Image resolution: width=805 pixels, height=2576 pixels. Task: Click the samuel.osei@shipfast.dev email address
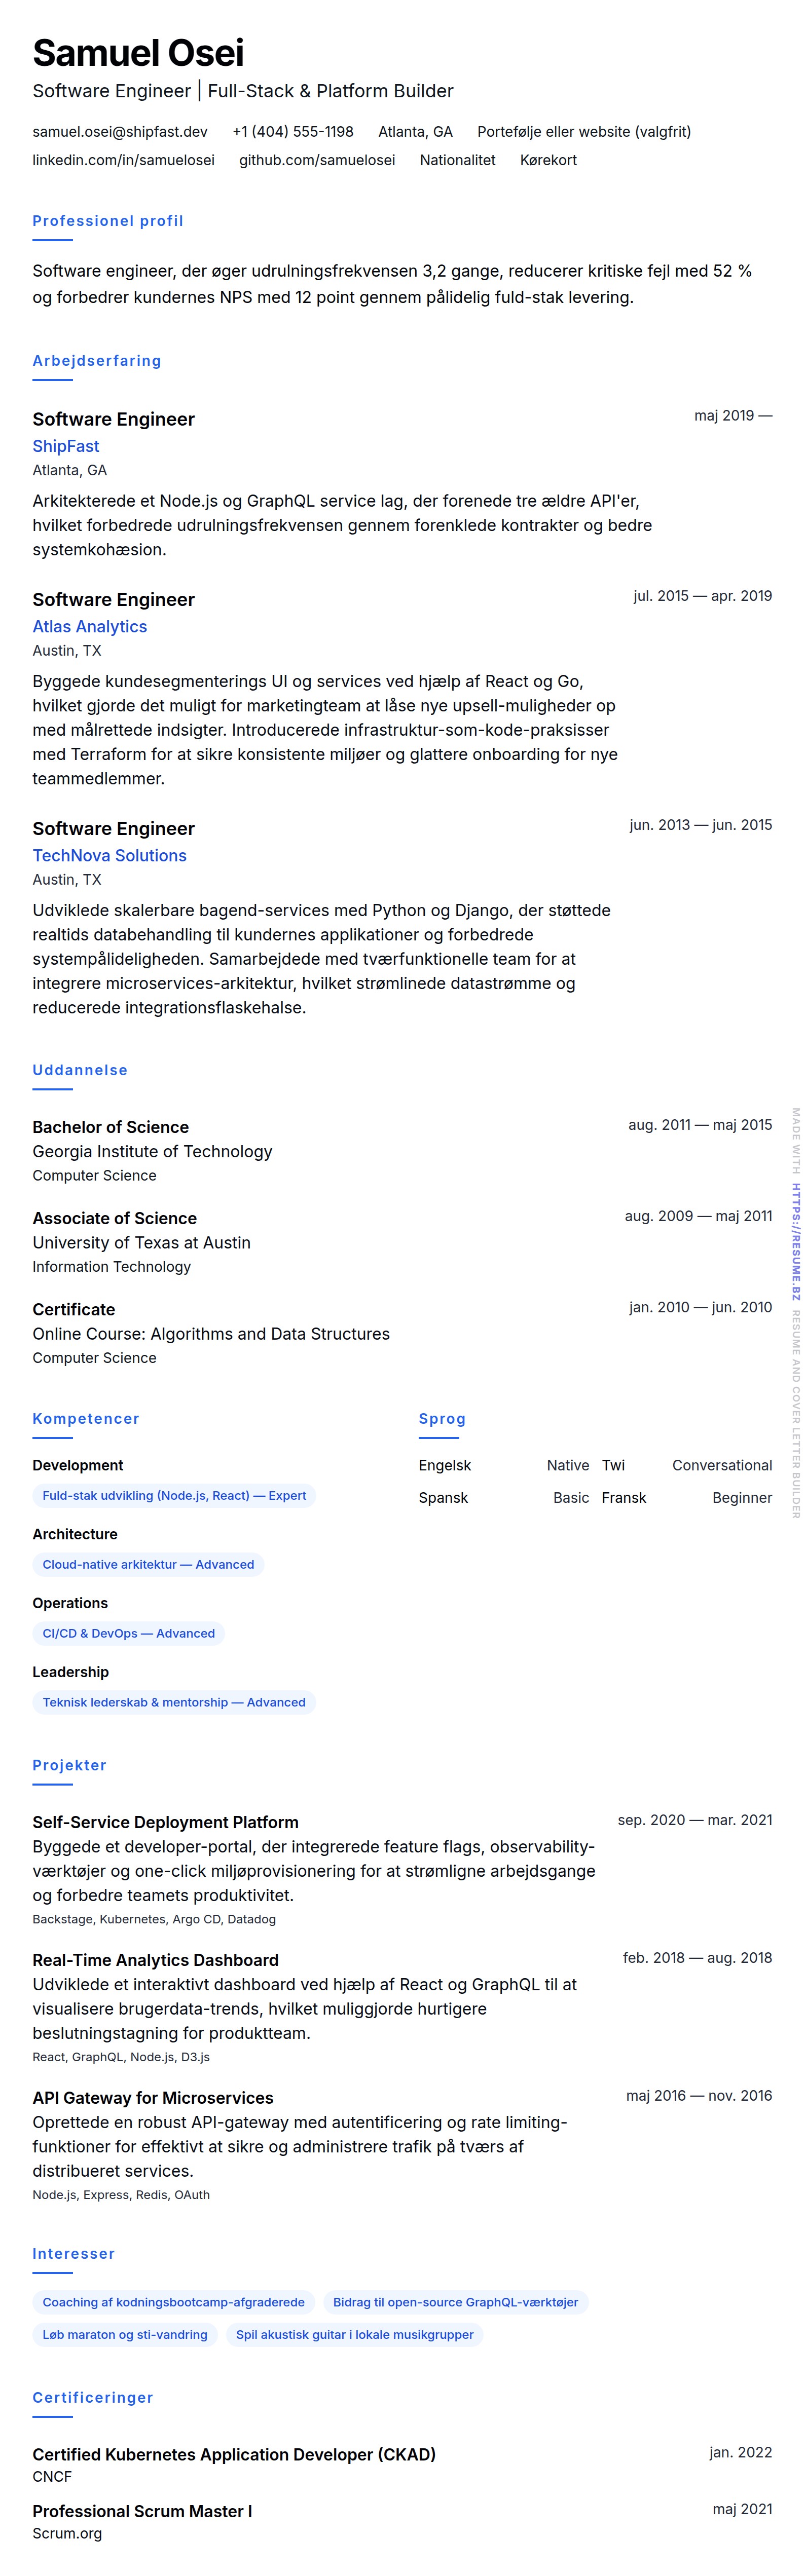[x=120, y=132]
